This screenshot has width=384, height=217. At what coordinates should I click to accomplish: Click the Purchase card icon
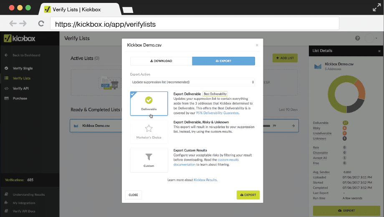tap(6, 98)
